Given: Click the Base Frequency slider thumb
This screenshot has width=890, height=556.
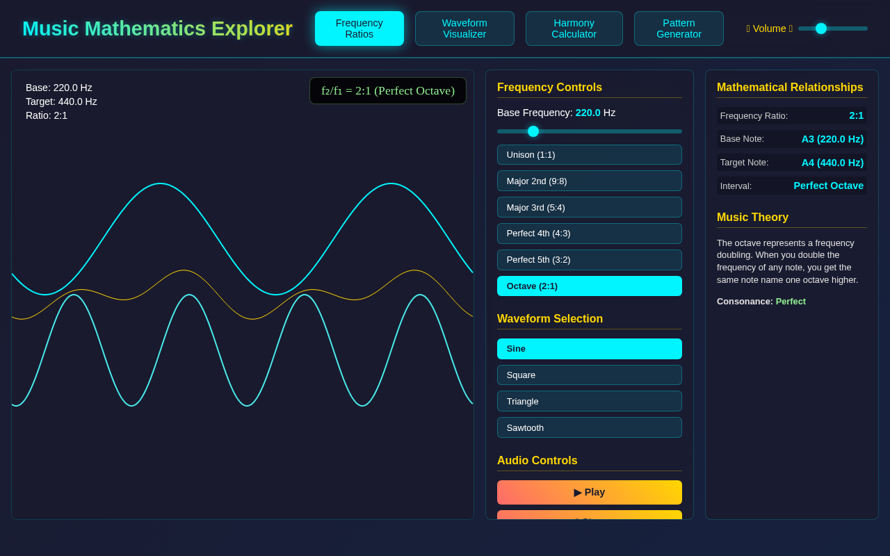Looking at the screenshot, I should tap(533, 131).
